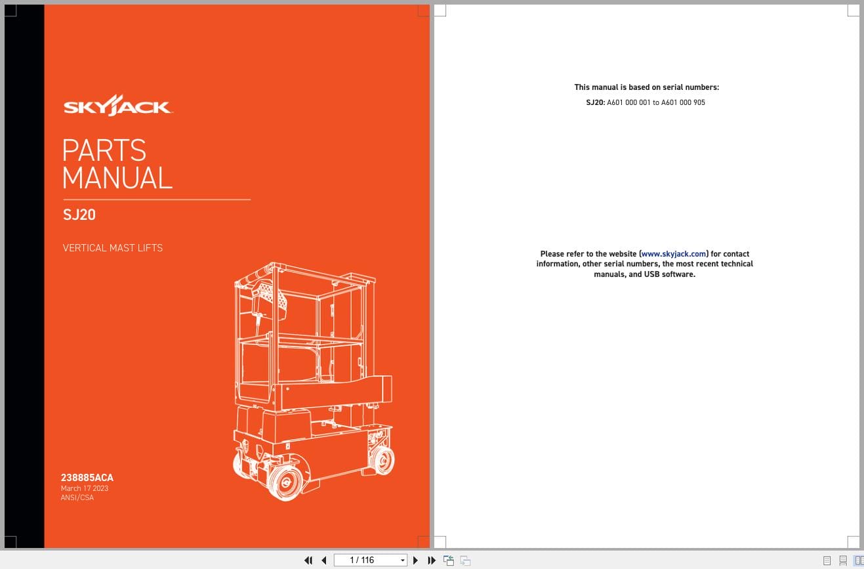Click the 238885ACA part number text
Image resolution: width=864 pixels, height=569 pixels.
[87, 478]
